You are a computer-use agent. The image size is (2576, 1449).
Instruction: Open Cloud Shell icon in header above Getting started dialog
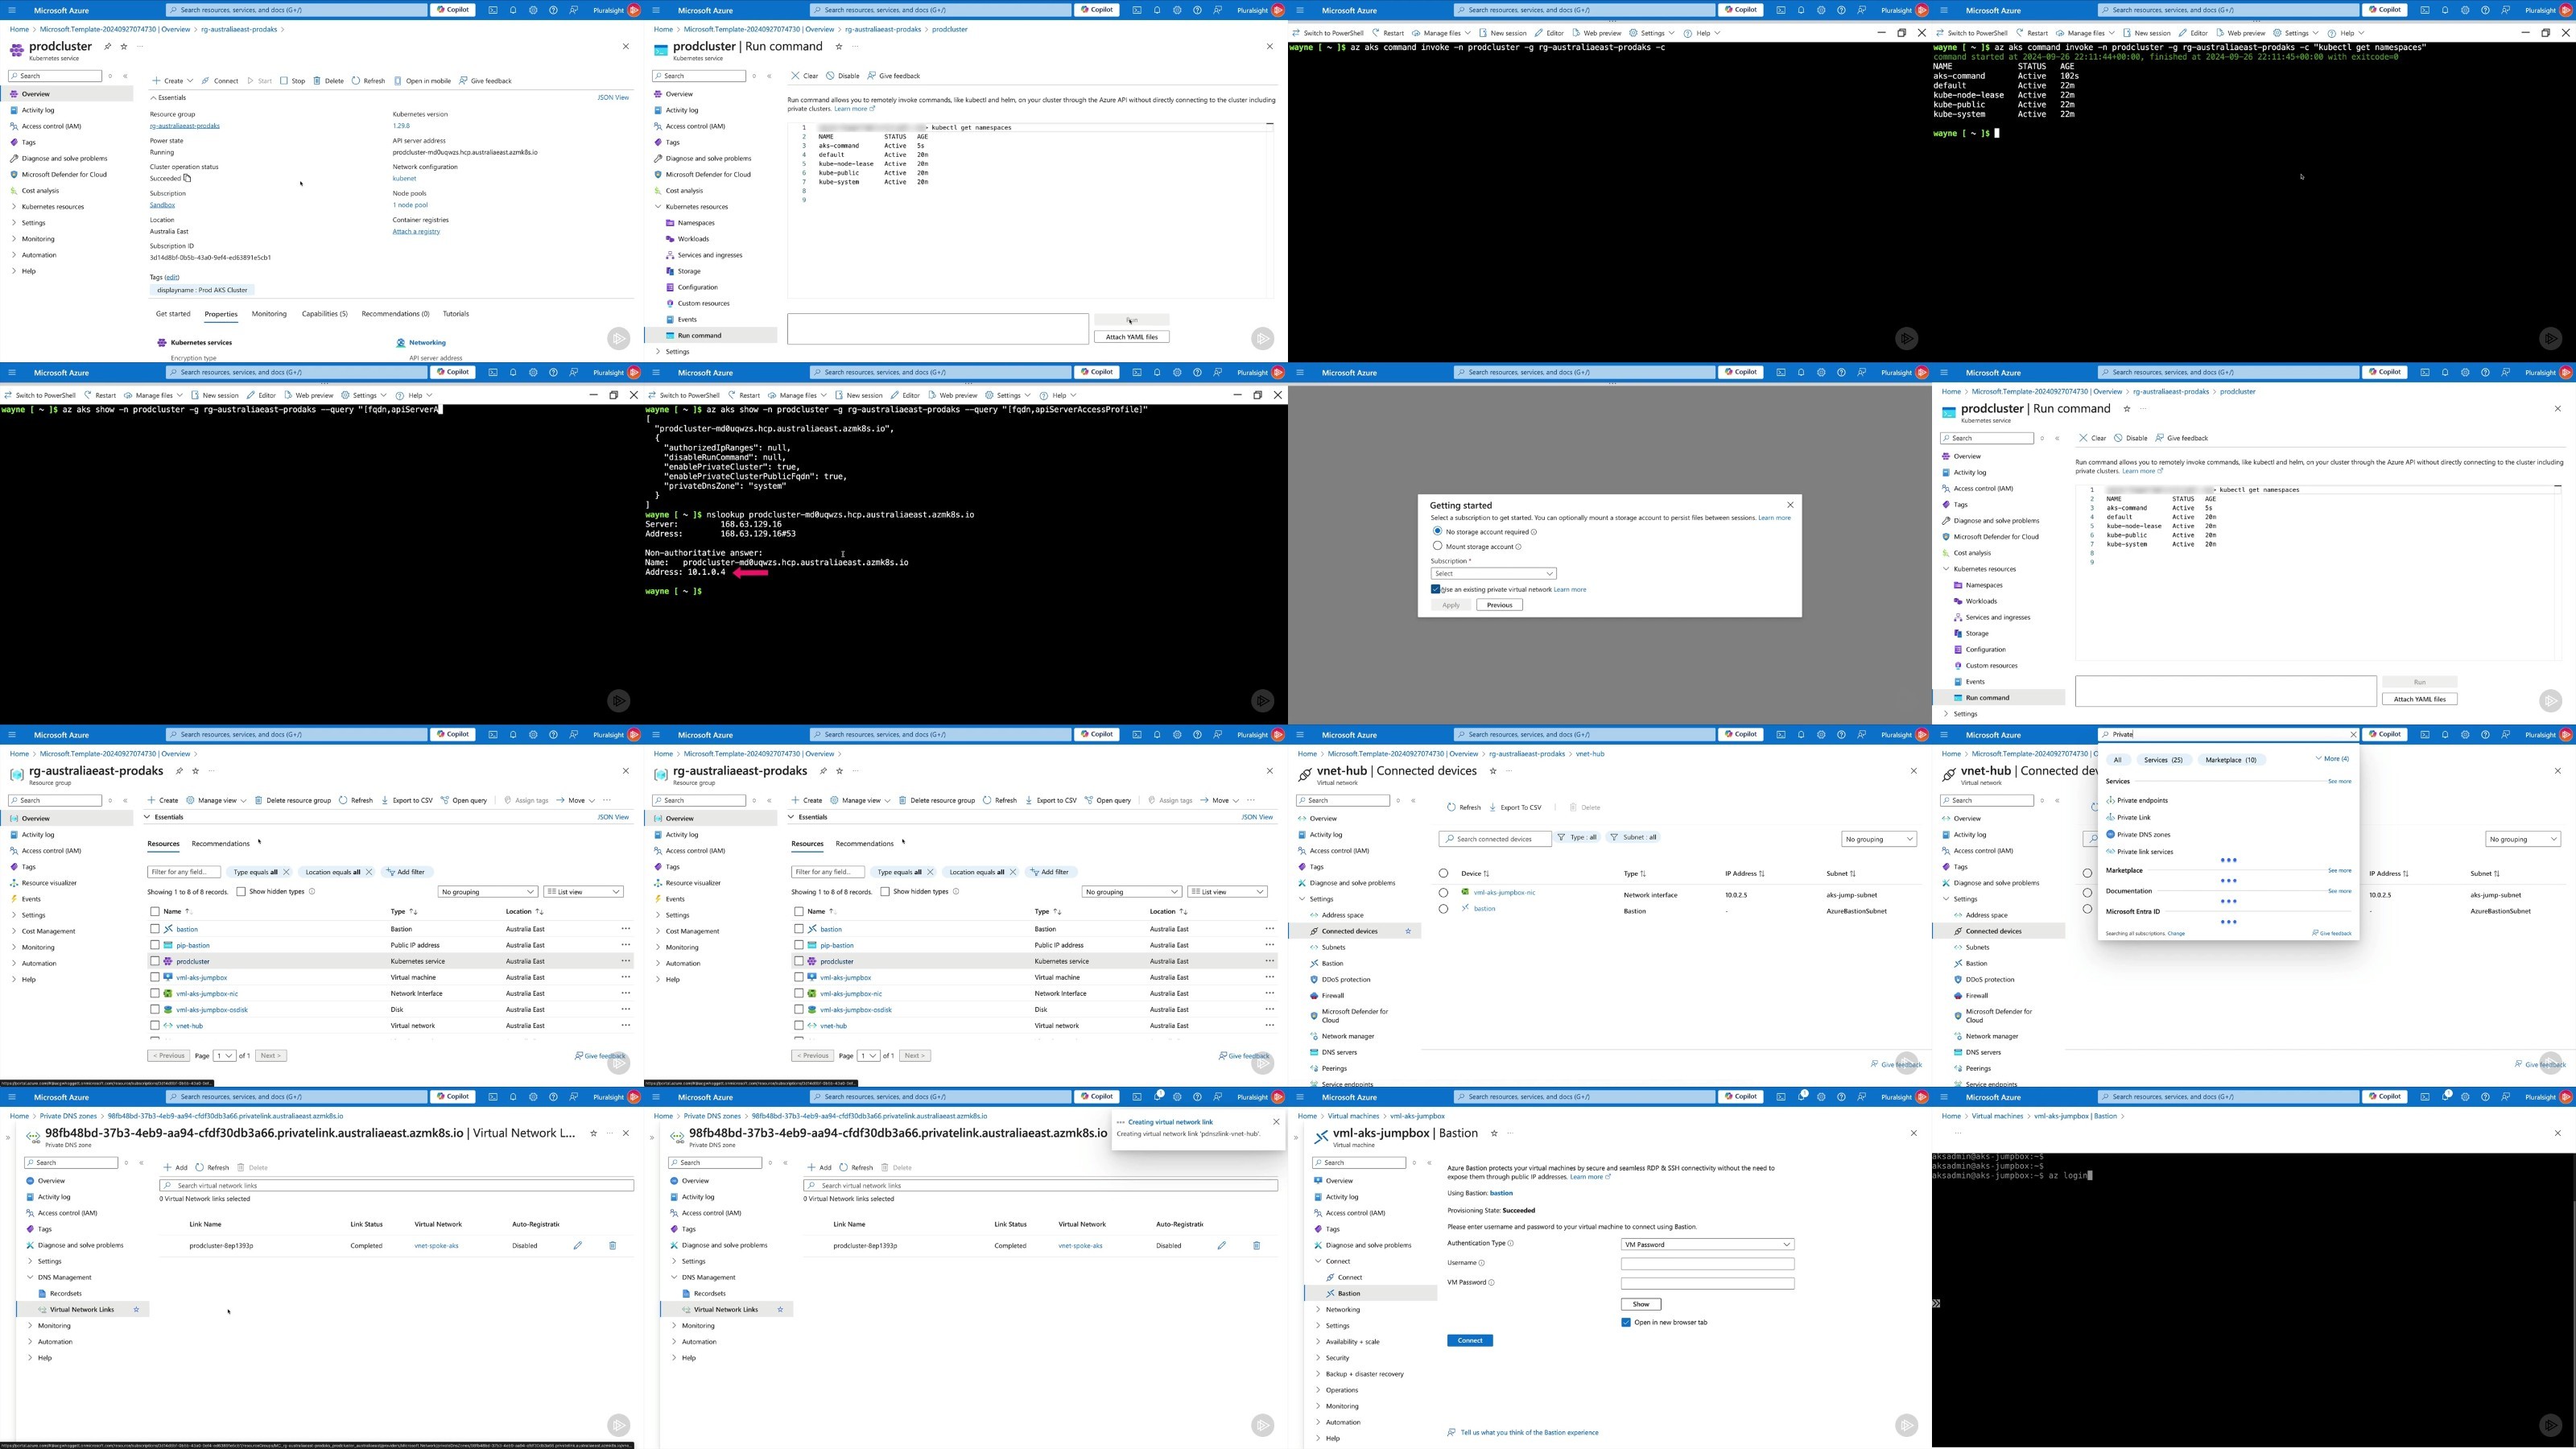point(1781,373)
